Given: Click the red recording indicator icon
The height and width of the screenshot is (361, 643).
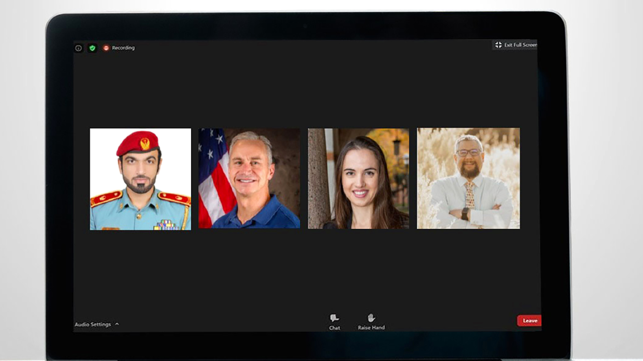Looking at the screenshot, I should 106,48.
